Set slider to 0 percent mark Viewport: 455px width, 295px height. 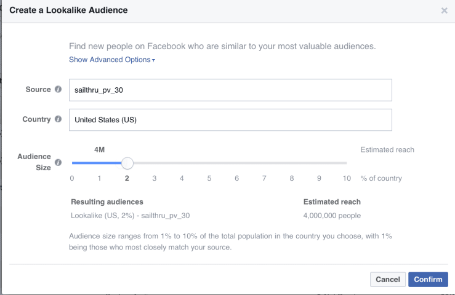point(72,163)
